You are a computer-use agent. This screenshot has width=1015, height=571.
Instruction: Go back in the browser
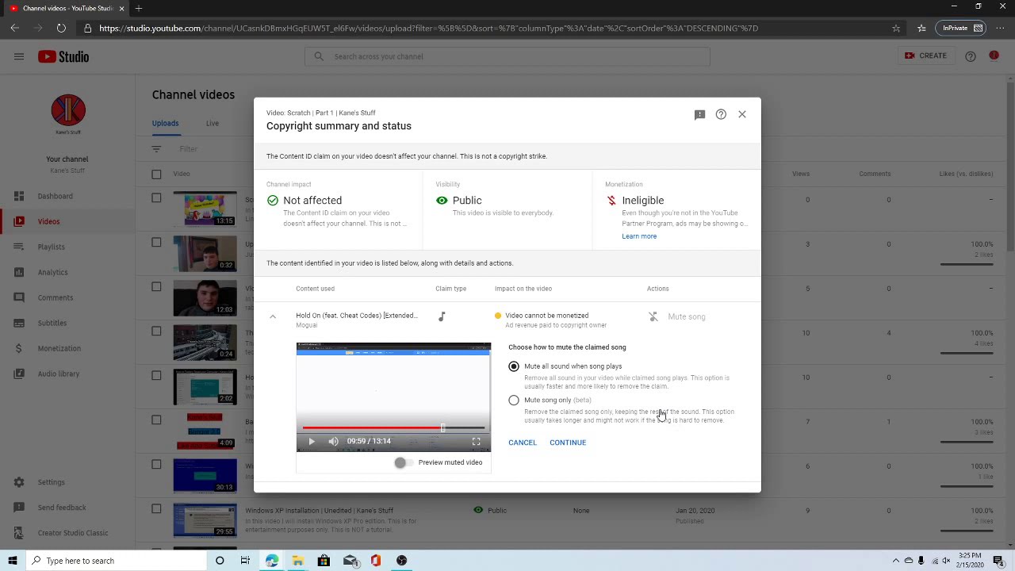(15, 28)
